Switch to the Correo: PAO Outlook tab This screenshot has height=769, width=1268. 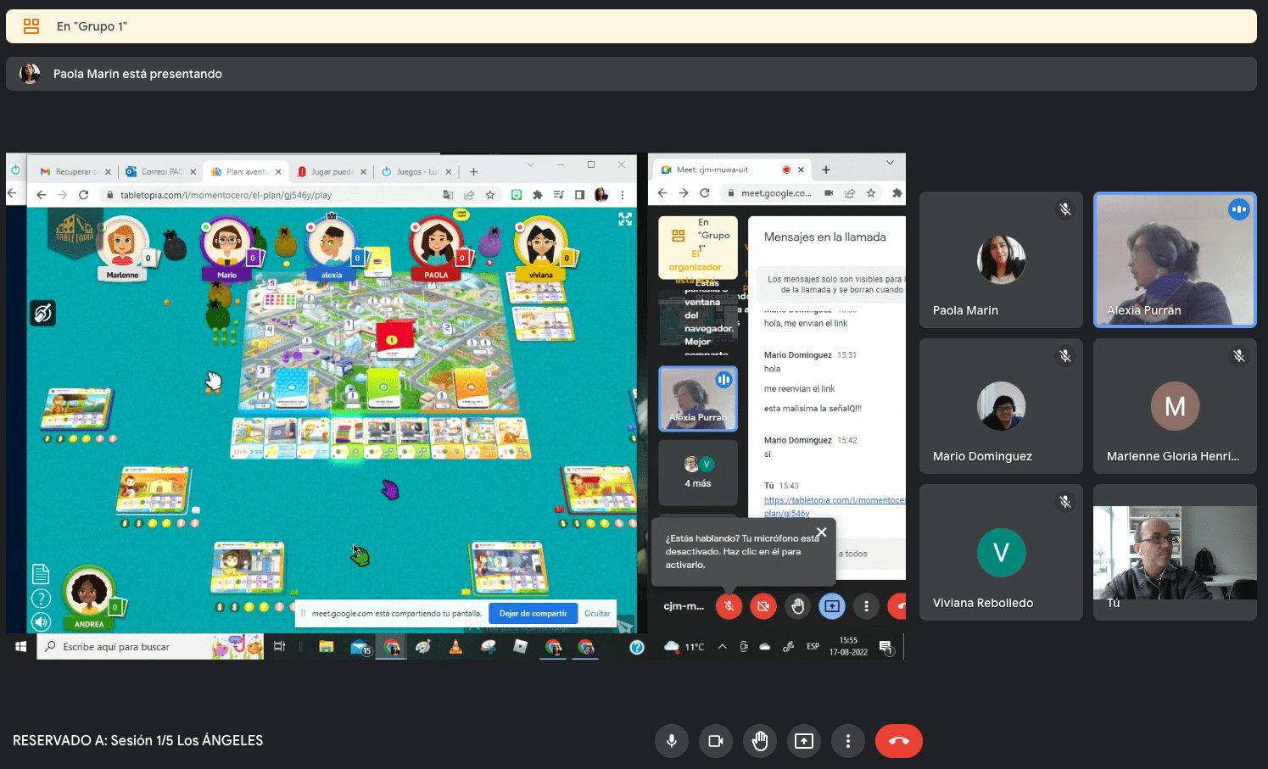(x=159, y=171)
